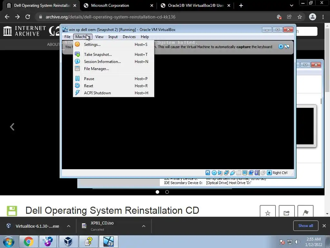Open the Input menu
The height and width of the screenshot is (248, 330).
(x=113, y=37)
